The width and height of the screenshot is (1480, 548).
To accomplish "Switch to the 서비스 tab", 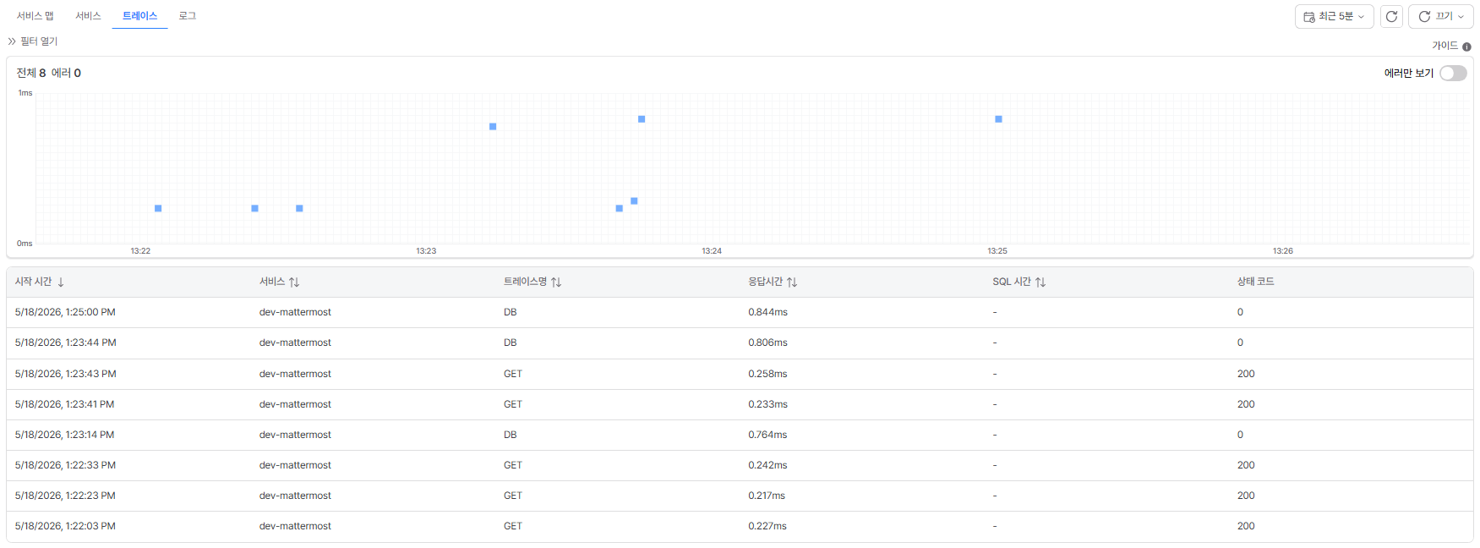I will [x=88, y=16].
